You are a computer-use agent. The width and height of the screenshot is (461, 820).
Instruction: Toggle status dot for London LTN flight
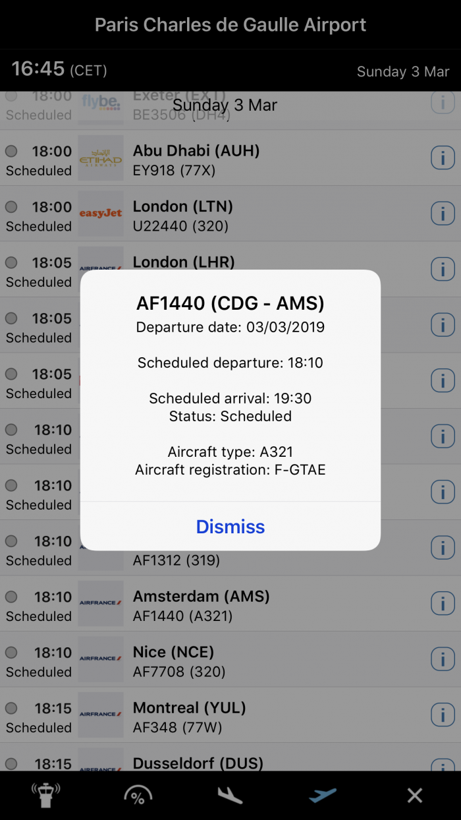pos(11,207)
